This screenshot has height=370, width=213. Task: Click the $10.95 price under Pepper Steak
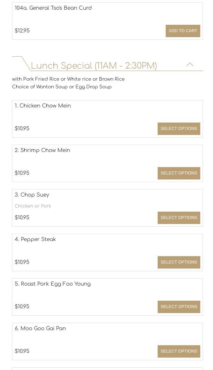coord(22,262)
